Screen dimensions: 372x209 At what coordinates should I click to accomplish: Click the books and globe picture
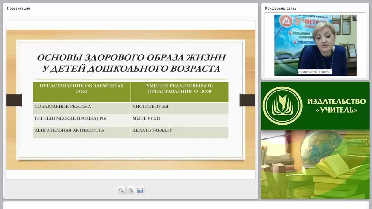coord(315,164)
